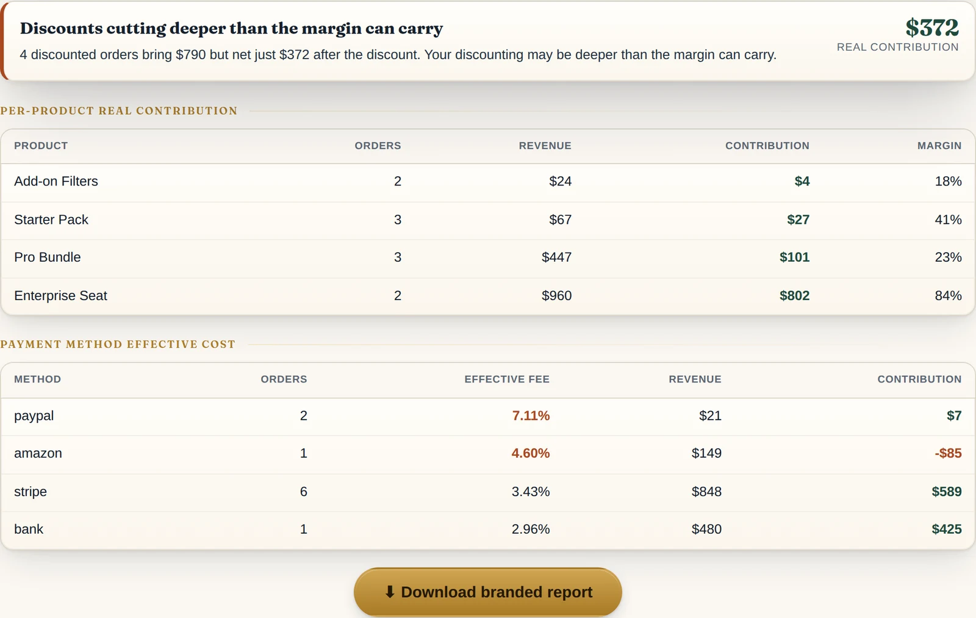Select the Starter Pack product name
The width and height of the screenshot is (976, 618).
click(51, 220)
